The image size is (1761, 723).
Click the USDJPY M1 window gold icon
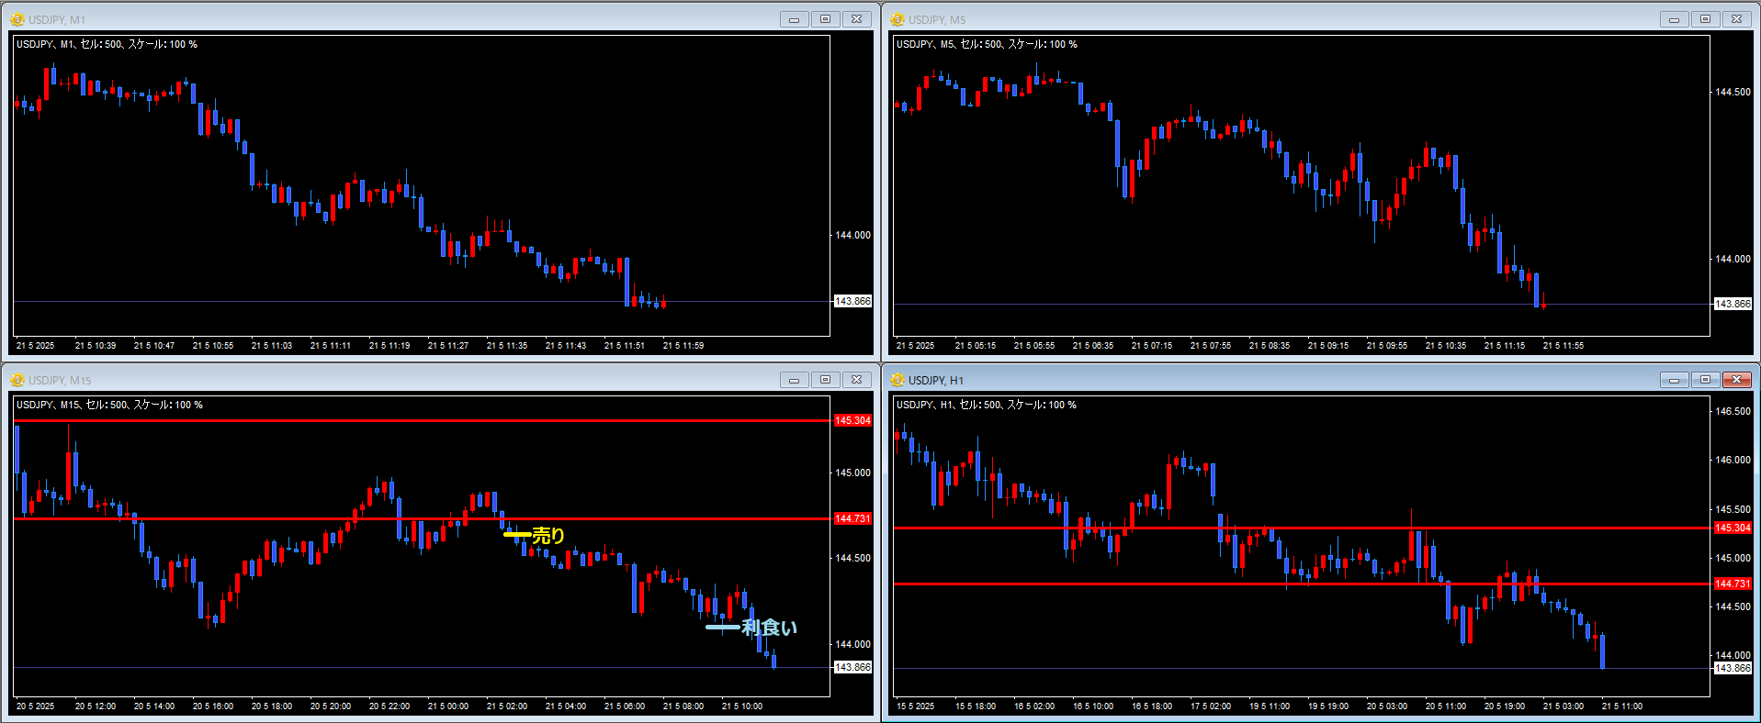tap(17, 19)
